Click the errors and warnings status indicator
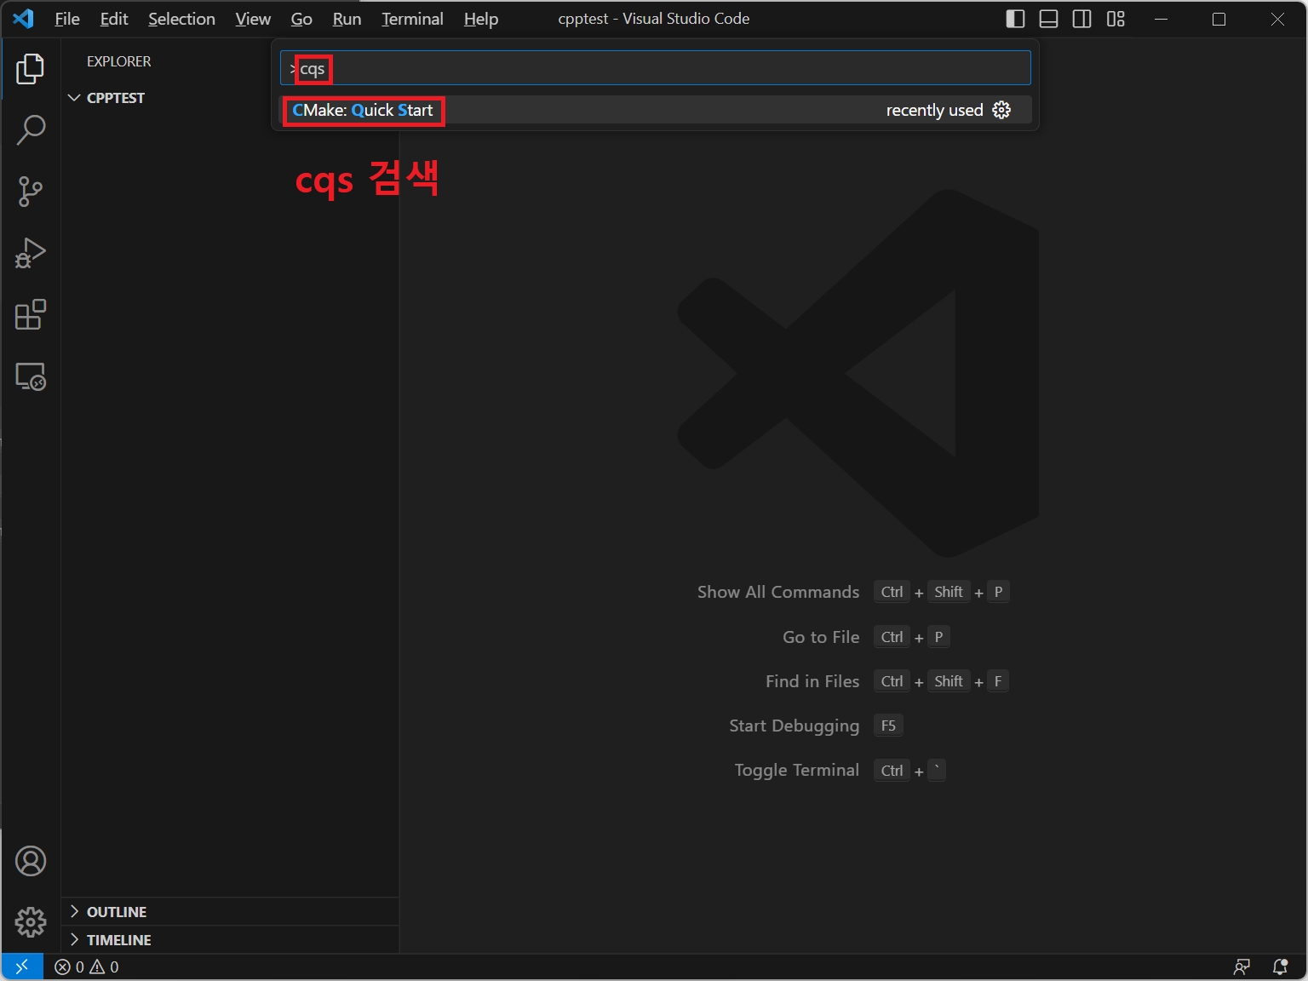1308x981 pixels. point(87,967)
